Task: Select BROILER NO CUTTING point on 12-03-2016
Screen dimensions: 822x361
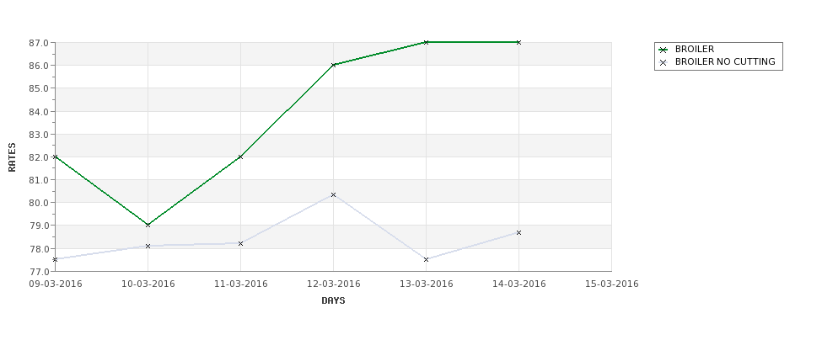Action: pos(333,194)
